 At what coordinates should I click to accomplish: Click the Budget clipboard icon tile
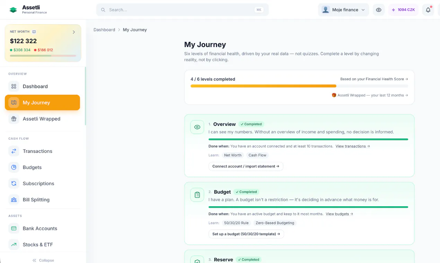tap(197, 195)
